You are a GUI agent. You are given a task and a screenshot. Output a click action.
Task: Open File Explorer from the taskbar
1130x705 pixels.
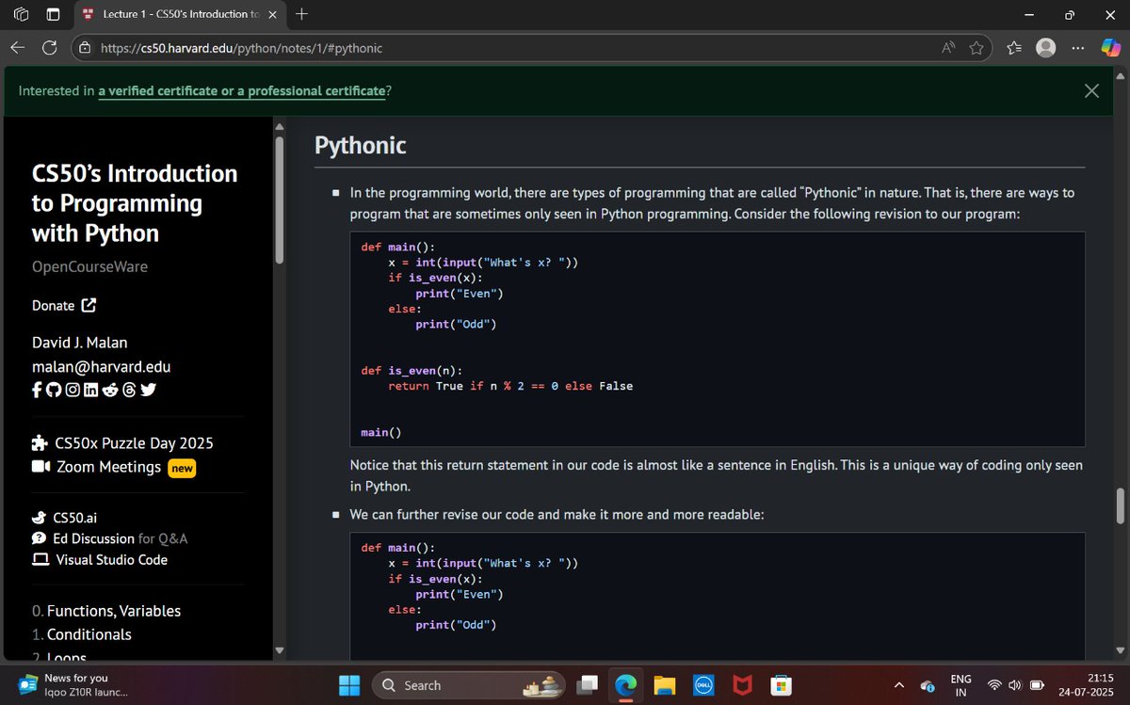coord(665,685)
